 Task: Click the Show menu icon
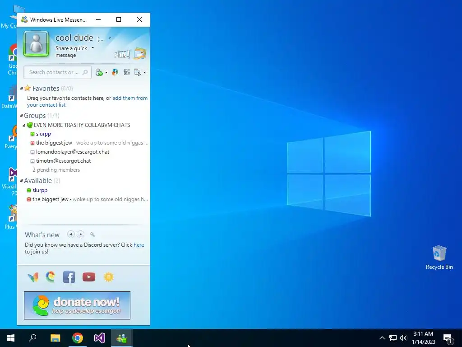pos(137,72)
